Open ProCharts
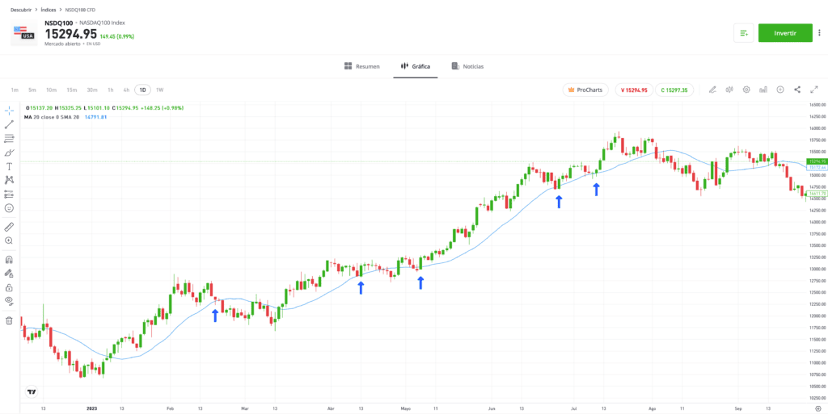The width and height of the screenshot is (828, 414). tap(585, 90)
